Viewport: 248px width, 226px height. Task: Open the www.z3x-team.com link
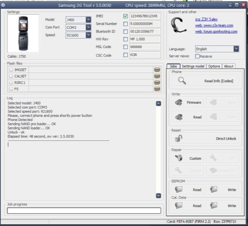pyautogui.click(x=214, y=25)
